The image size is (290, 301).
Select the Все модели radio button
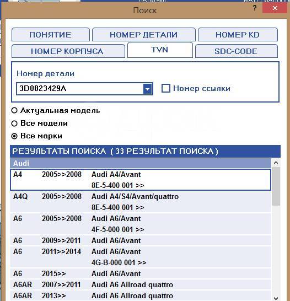(14, 123)
